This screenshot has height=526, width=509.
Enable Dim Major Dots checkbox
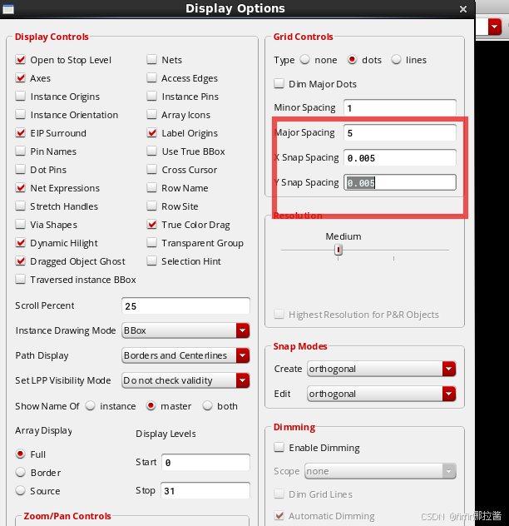point(279,83)
